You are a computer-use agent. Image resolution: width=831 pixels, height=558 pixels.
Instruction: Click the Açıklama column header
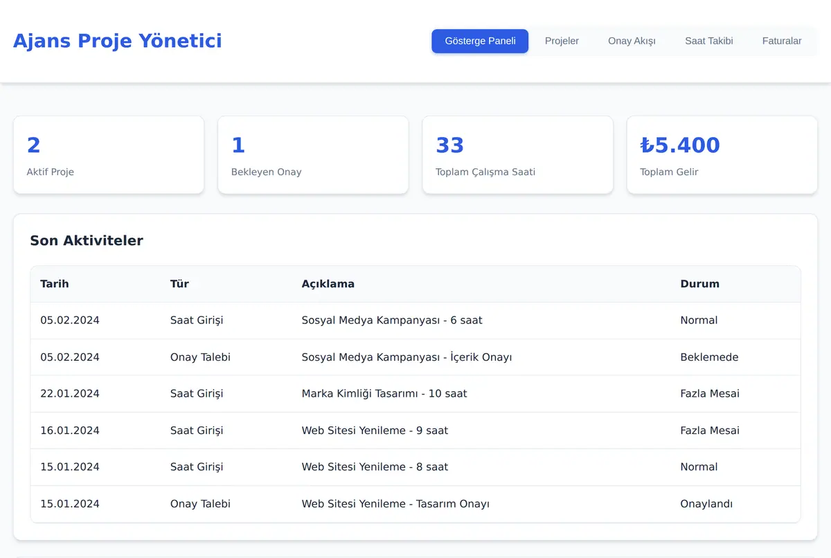click(x=328, y=284)
